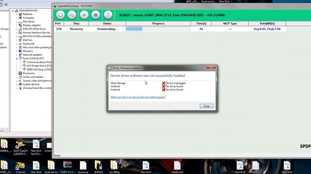
Task: Open 'What can I do if my device did not install properly?' link
Action: (138, 97)
